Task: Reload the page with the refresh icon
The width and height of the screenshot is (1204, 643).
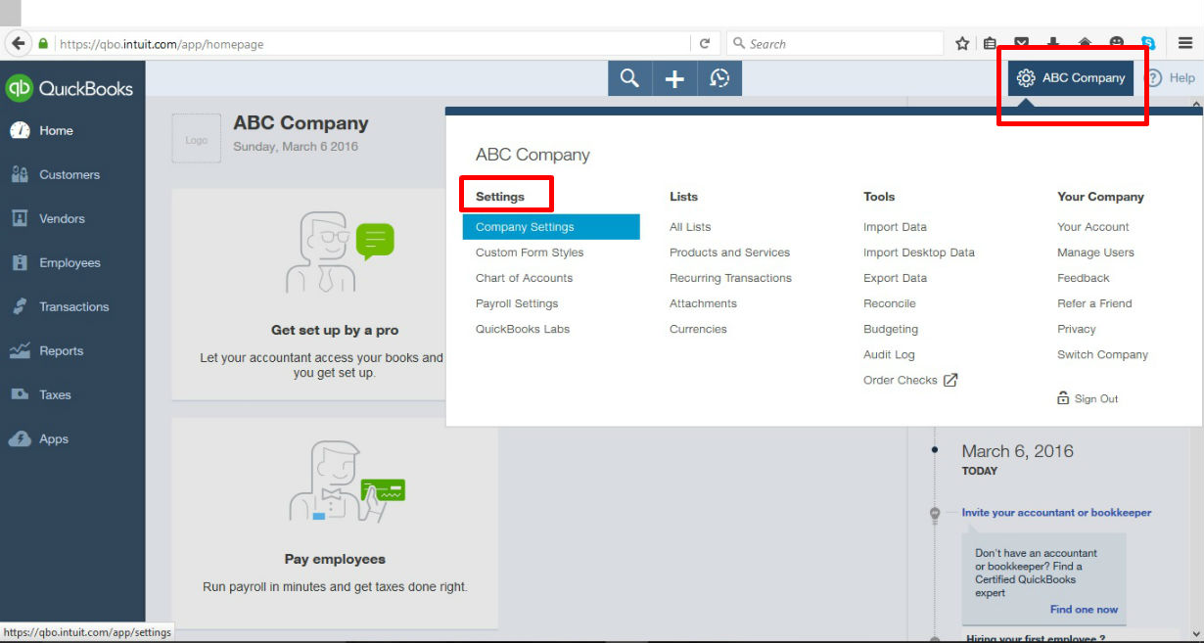Action: click(704, 44)
